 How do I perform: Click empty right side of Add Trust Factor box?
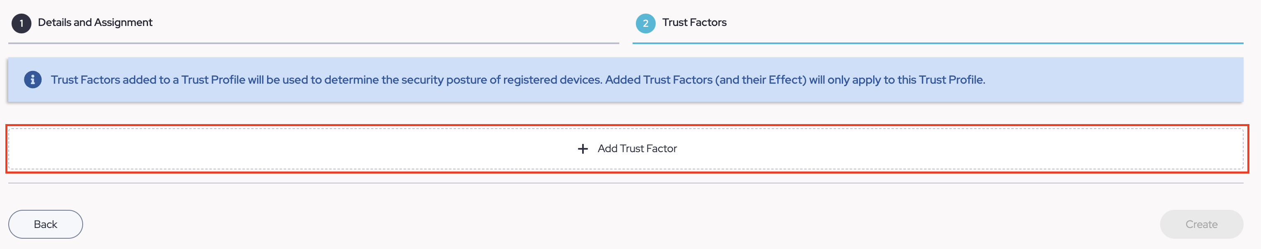[x=1028, y=149]
